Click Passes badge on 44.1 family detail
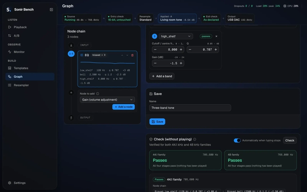 point(159,179)
